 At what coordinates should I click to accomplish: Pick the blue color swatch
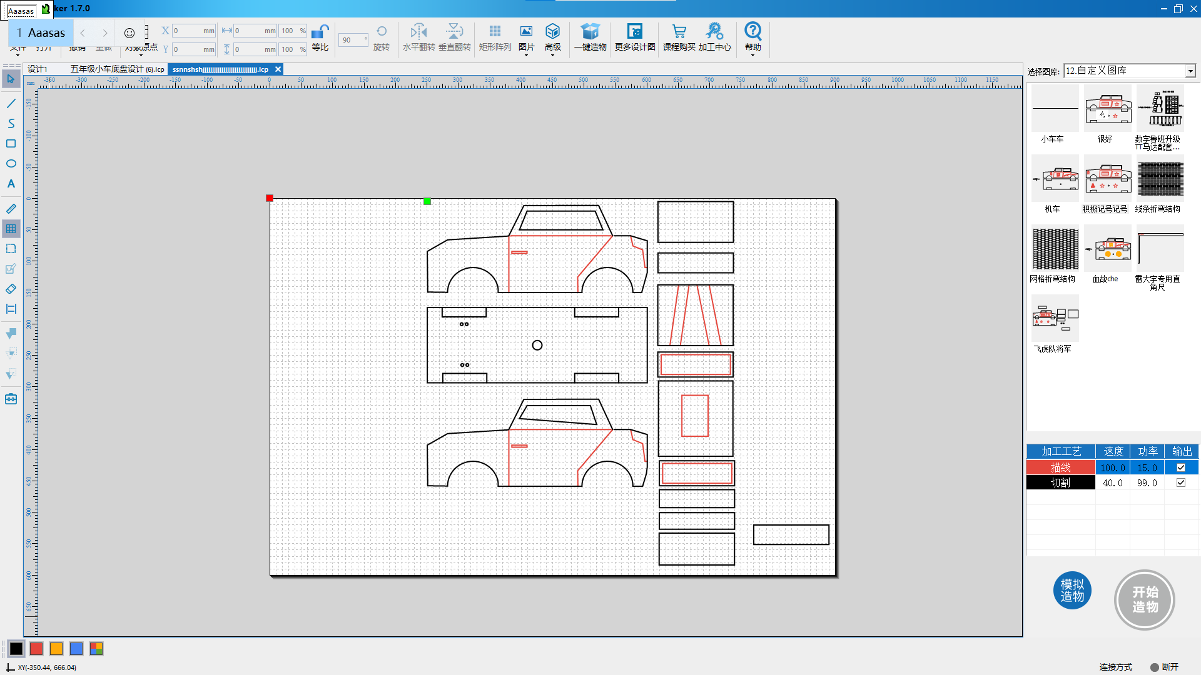[76, 649]
